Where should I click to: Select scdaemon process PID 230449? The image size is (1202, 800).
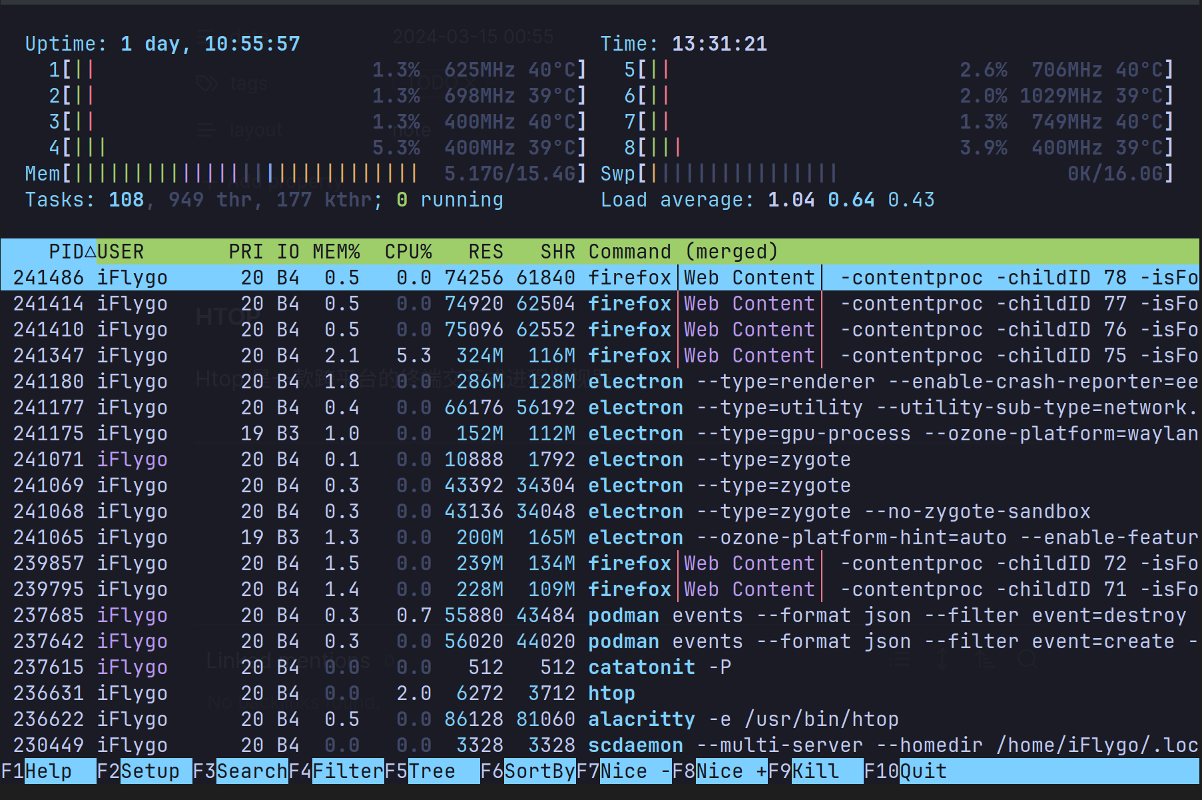coord(600,745)
